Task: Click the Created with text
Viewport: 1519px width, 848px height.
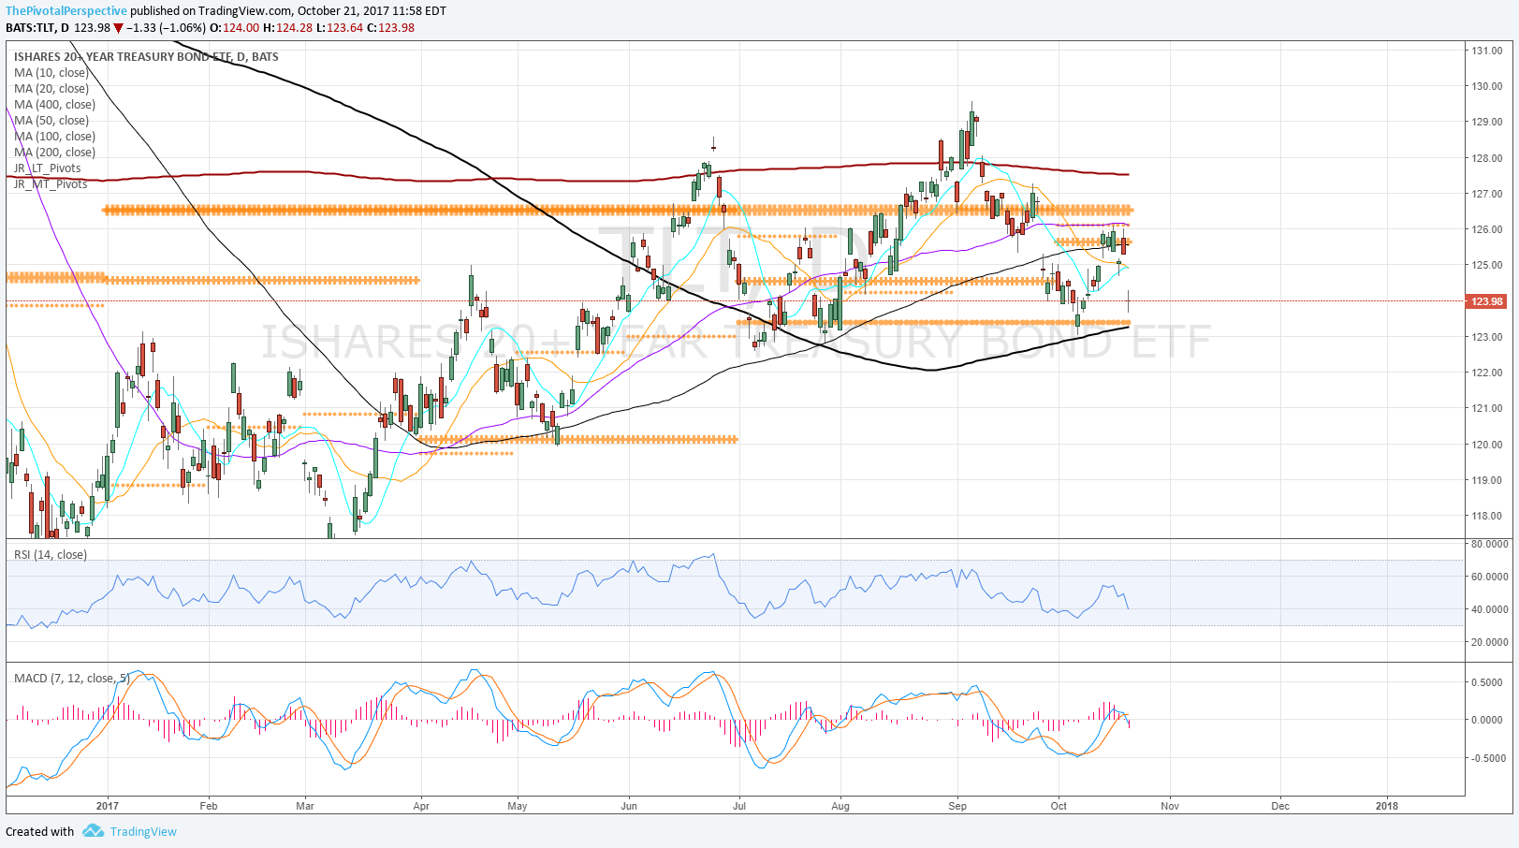Action: [x=39, y=831]
